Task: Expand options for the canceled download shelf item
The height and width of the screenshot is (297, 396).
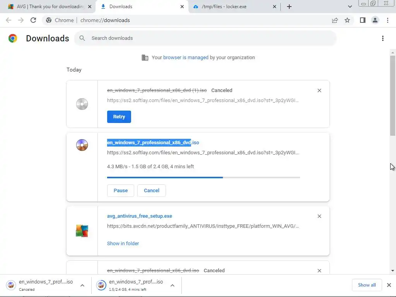Action: [x=82, y=285]
